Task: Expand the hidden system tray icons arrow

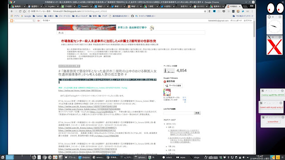Action: click(248, 157)
